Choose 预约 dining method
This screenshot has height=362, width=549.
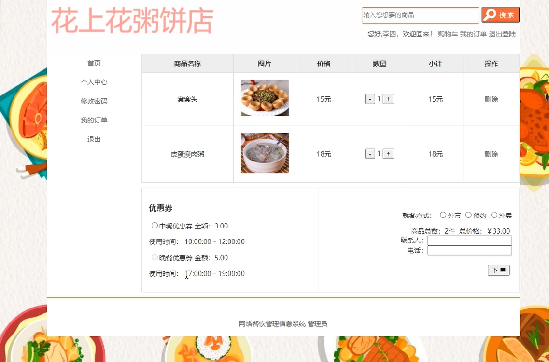tap(468, 215)
